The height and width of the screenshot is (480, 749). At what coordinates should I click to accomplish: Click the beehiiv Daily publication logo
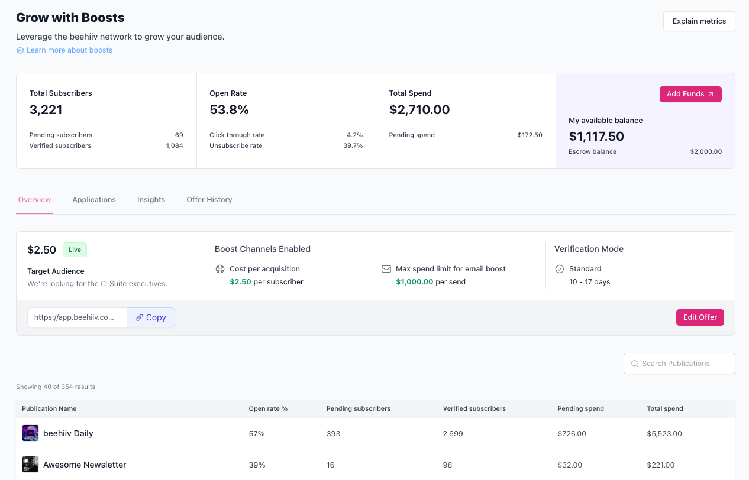[x=30, y=433]
